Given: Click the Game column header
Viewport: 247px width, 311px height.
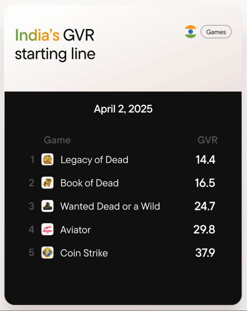Looking at the screenshot, I should point(57,140).
